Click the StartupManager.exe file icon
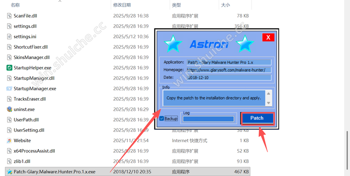The width and height of the screenshot is (350, 176). click(10, 88)
